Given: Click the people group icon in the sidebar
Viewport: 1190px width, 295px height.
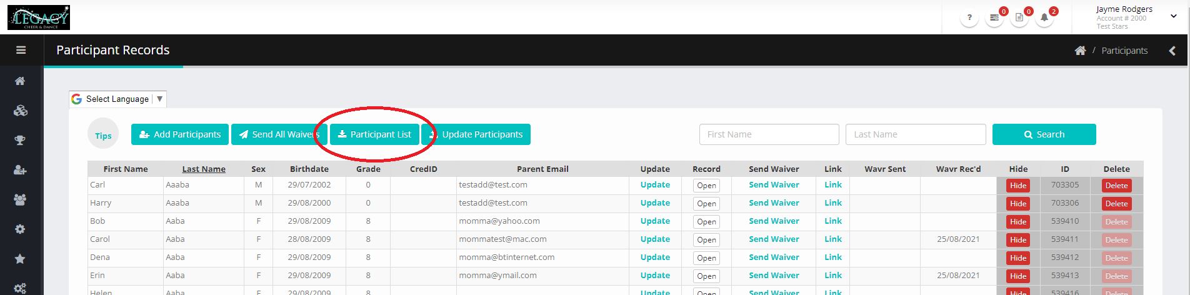Looking at the screenshot, I should [x=20, y=199].
